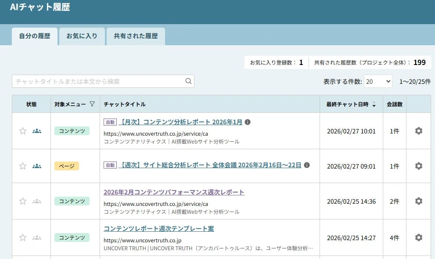Open the コンテンツレポート週次テンプレート案 chat
435x259 pixels.
point(158,228)
